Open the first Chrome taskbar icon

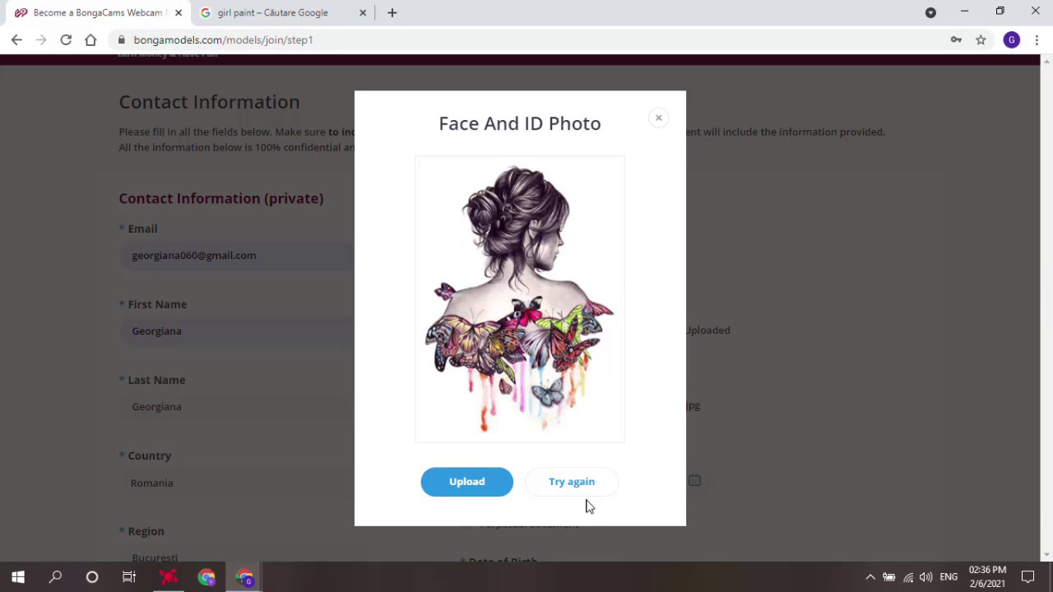point(206,577)
